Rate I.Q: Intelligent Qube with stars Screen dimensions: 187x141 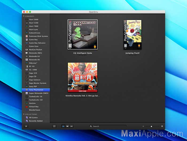coord(83,55)
